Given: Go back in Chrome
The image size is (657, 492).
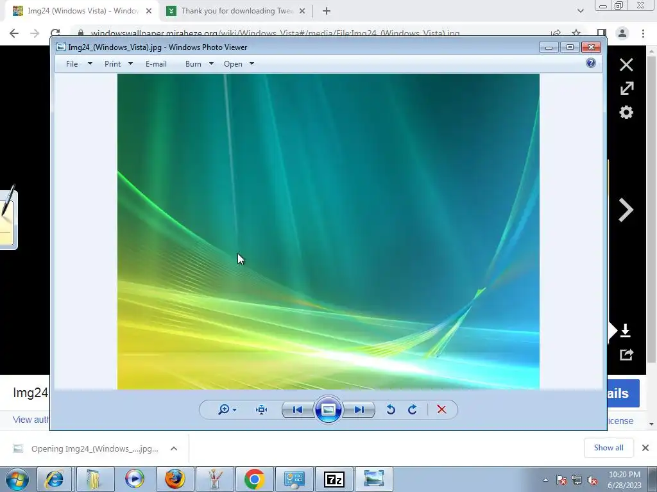Looking at the screenshot, I should pos(14,33).
